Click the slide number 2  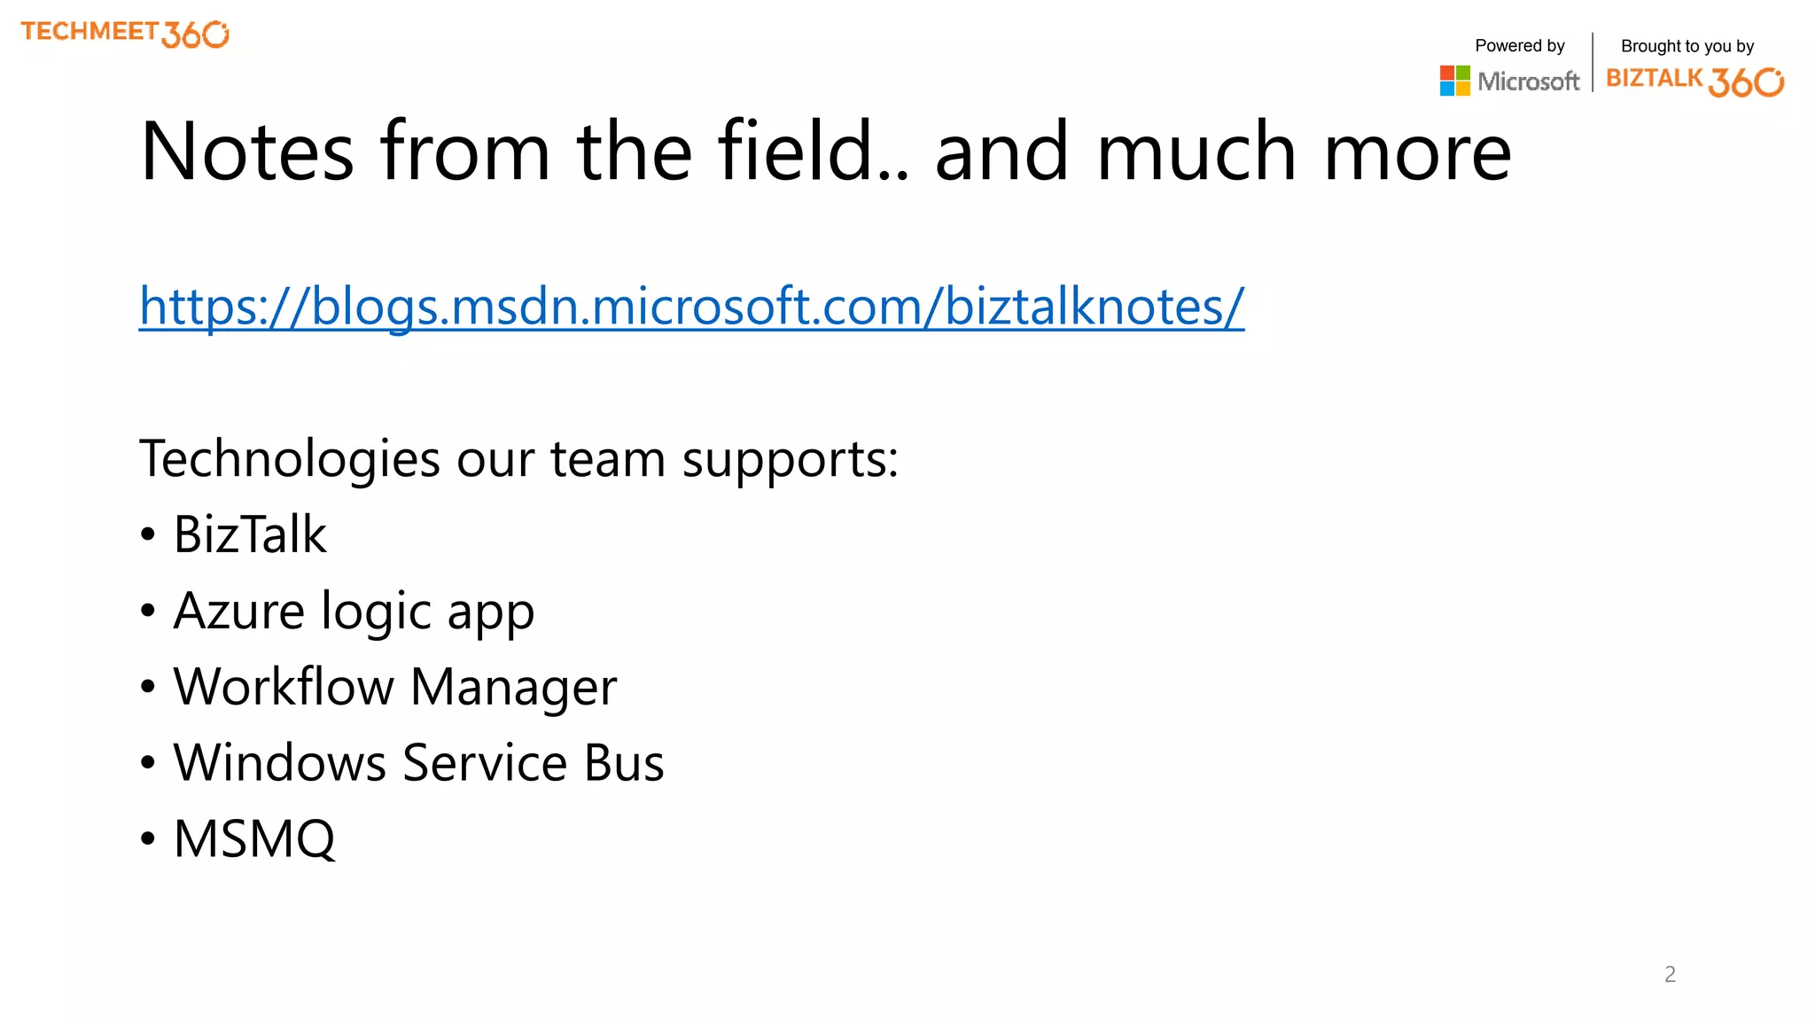(x=1670, y=974)
